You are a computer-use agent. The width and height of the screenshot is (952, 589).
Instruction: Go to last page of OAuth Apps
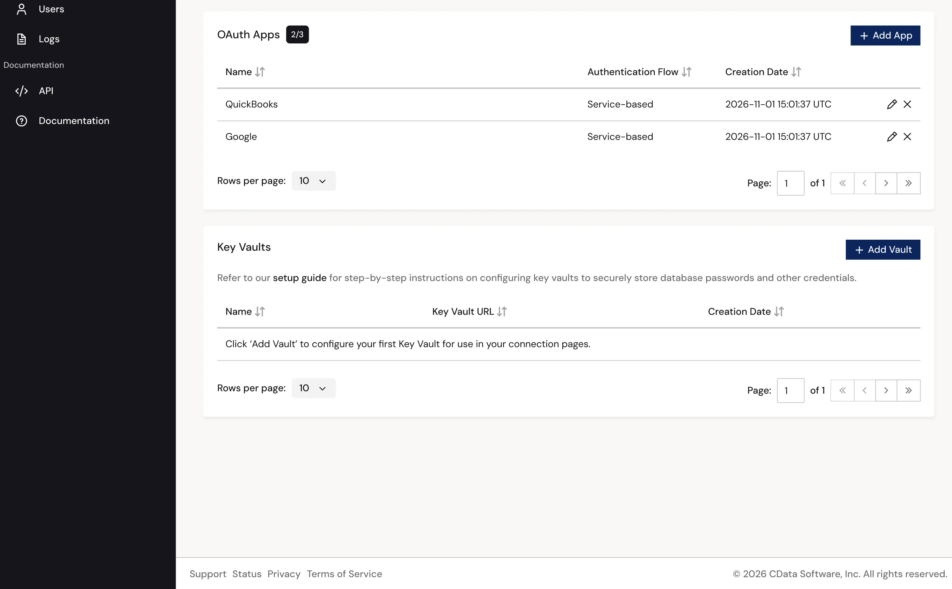908,183
